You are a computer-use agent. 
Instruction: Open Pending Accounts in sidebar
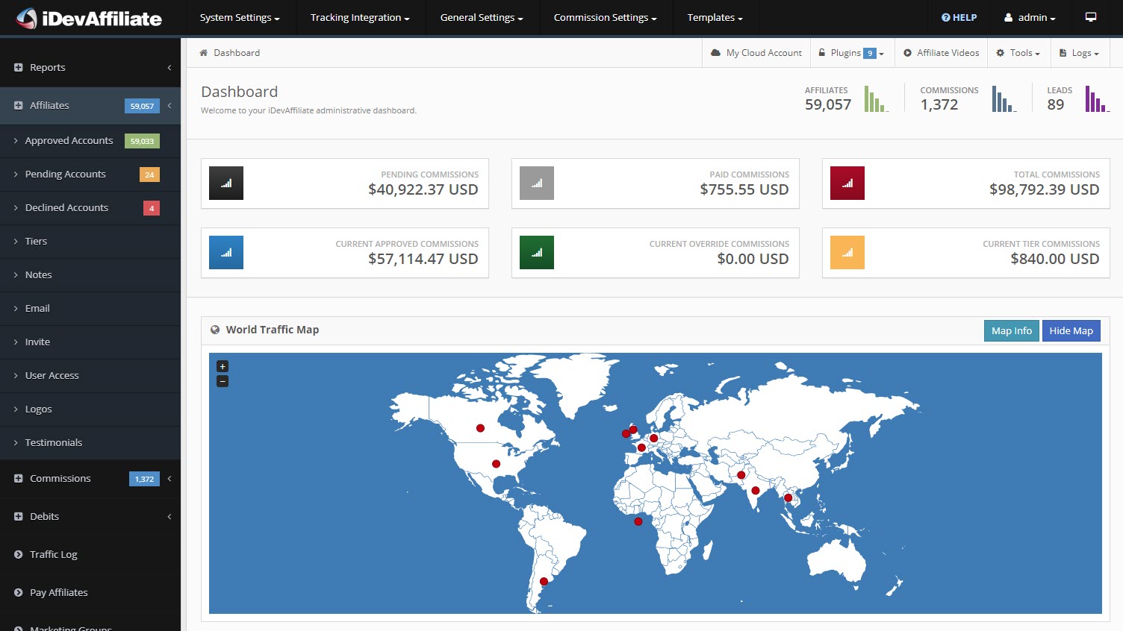point(90,175)
